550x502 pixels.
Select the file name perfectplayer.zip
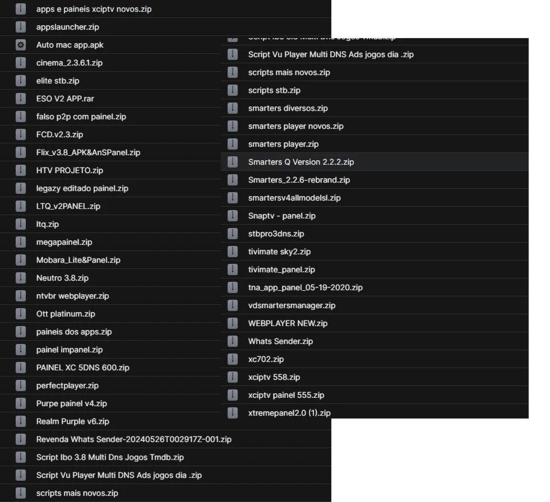(x=67, y=385)
